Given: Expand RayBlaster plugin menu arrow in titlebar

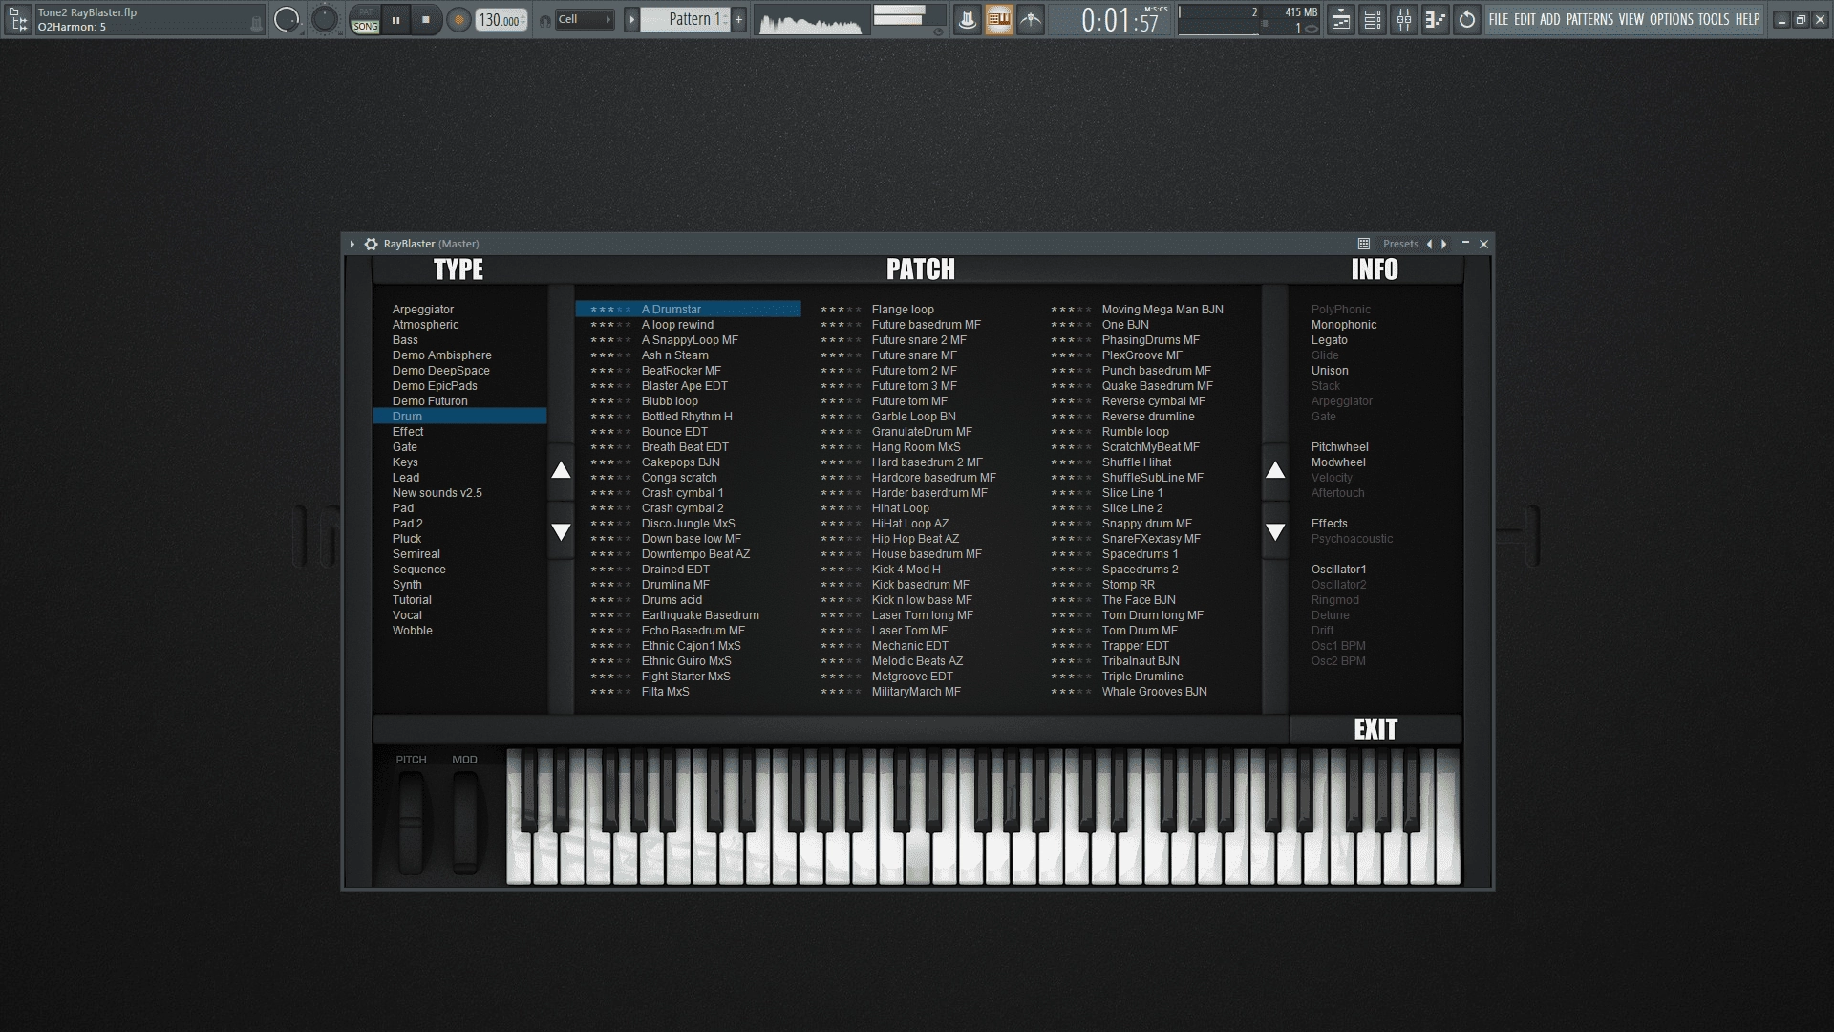Looking at the screenshot, I should pos(352,245).
